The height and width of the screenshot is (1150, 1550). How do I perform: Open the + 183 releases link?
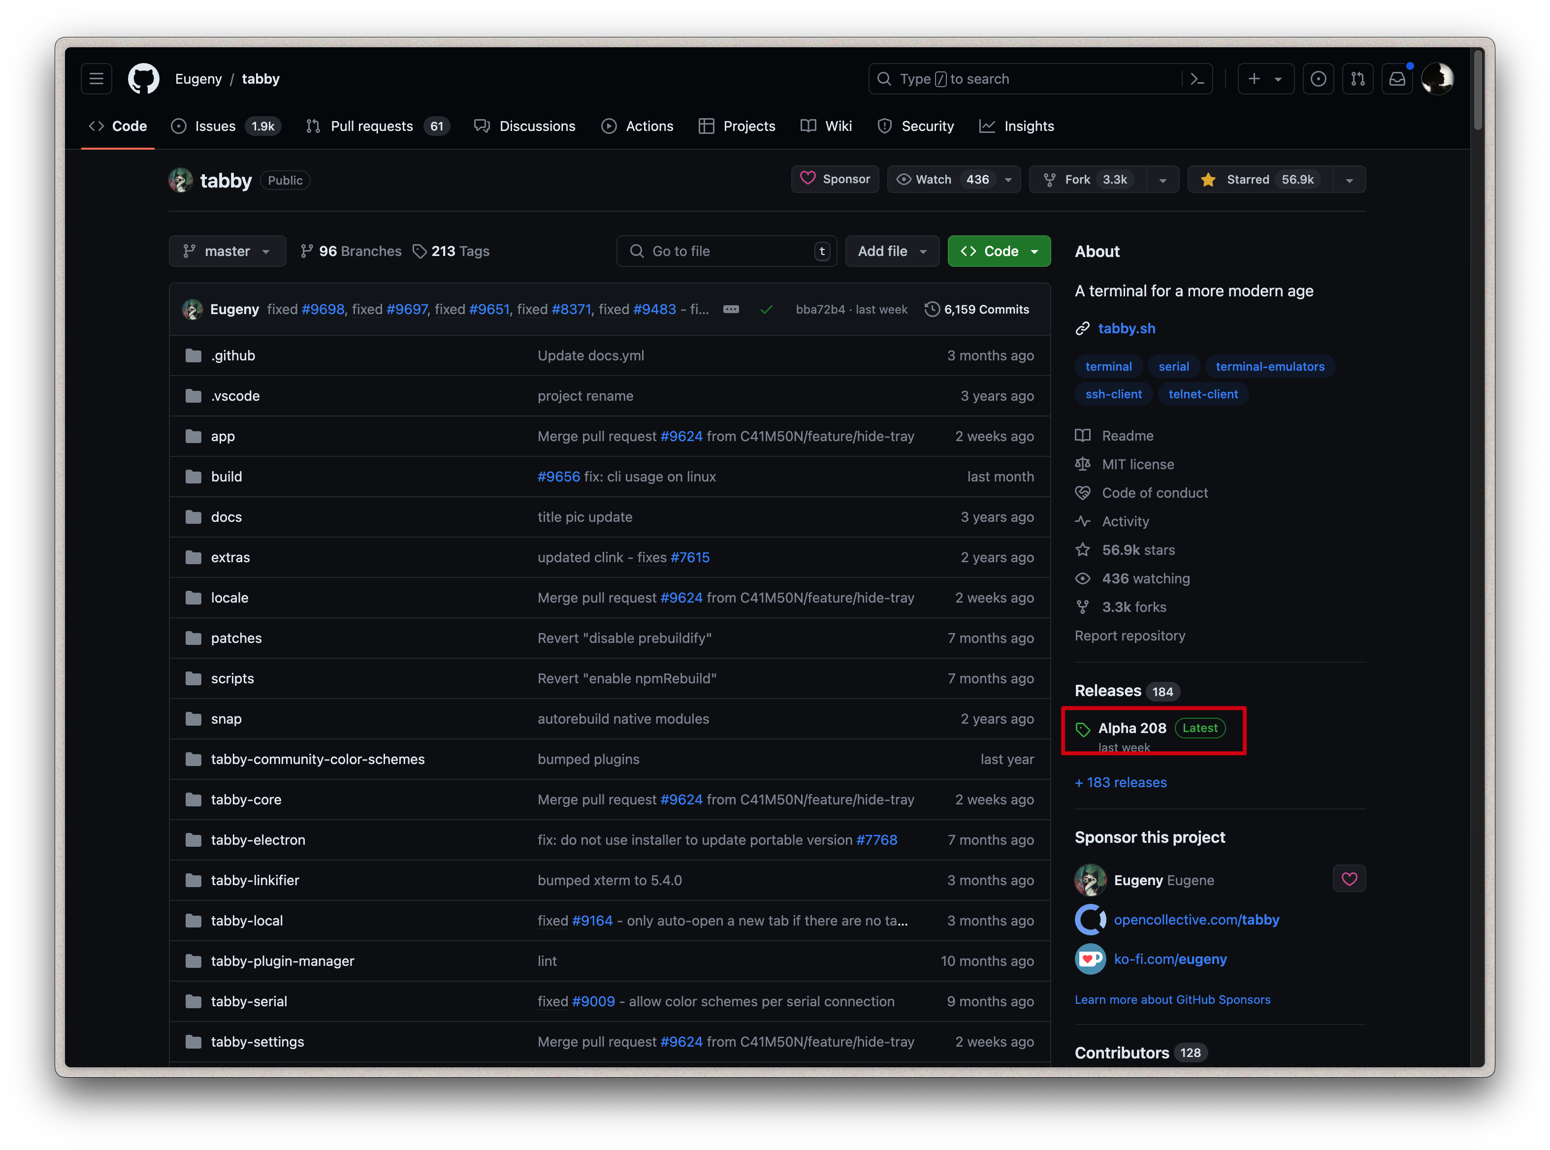point(1120,782)
